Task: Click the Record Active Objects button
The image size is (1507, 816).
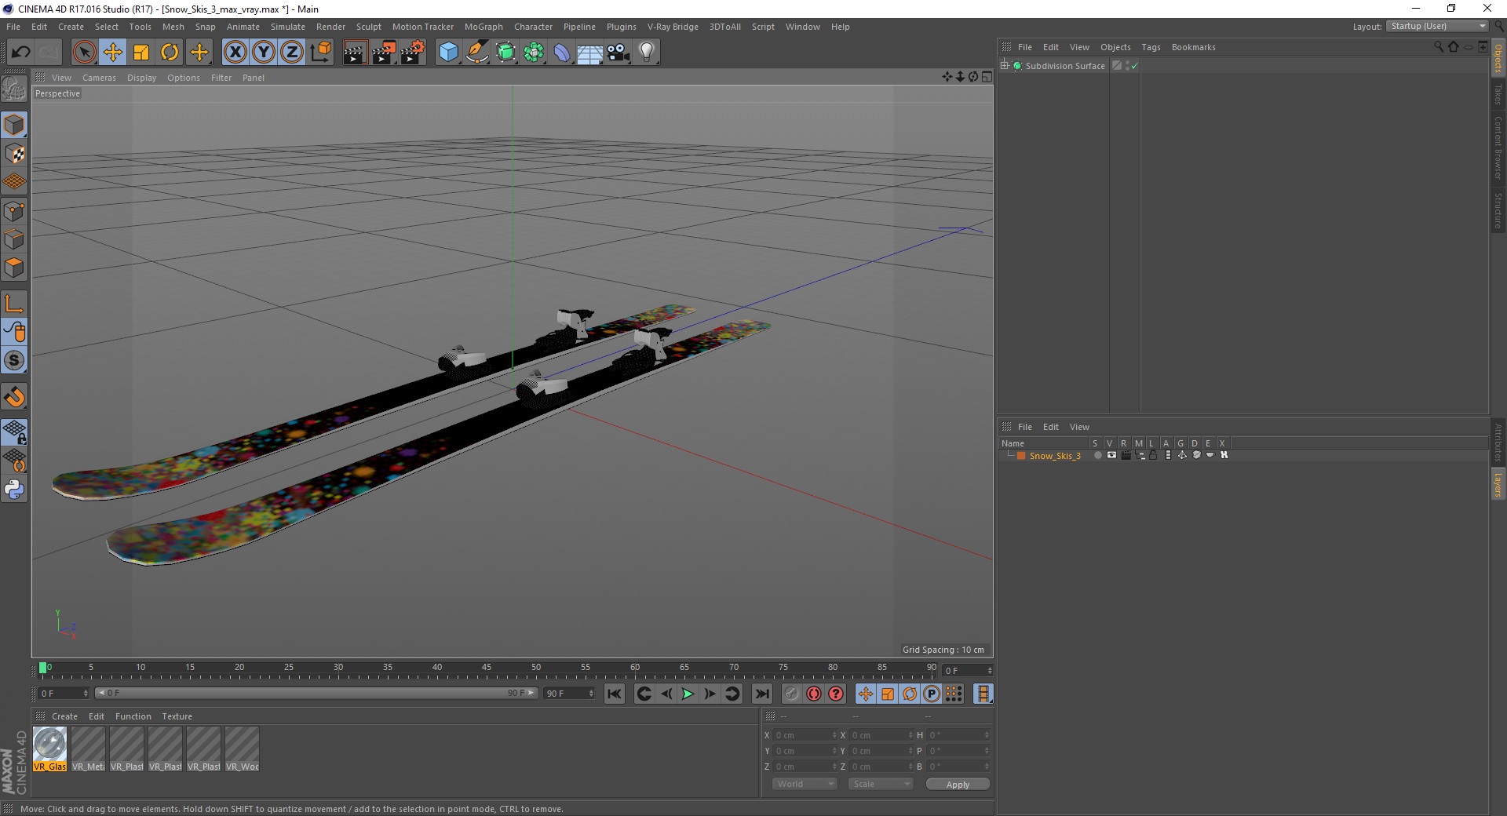Action: (x=791, y=694)
